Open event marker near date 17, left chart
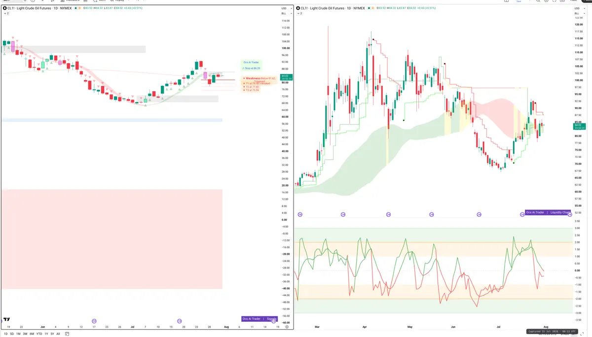592x337 pixels. click(x=94, y=321)
